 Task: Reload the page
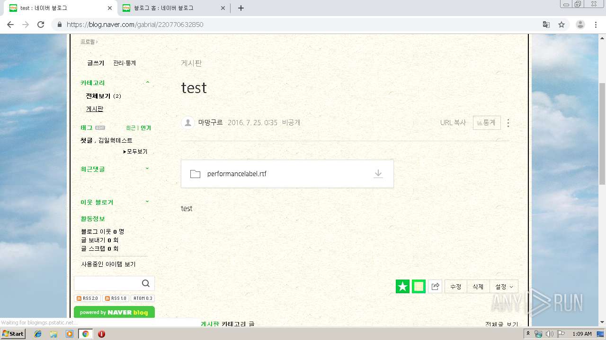pyautogui.click(x=41, y=25)
